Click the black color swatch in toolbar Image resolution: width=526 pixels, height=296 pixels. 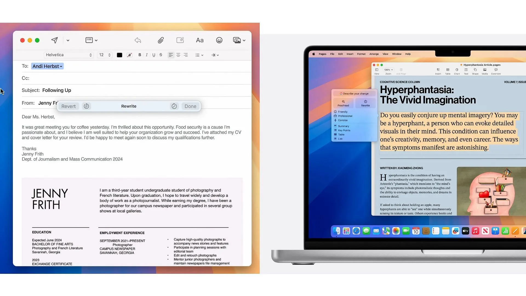(x=119, y=55)
